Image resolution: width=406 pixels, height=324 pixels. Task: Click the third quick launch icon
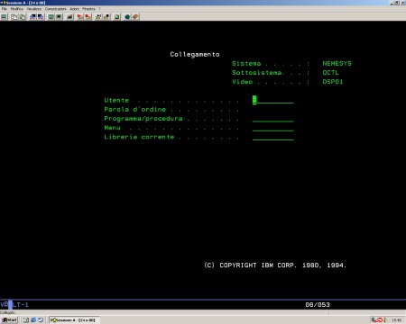pos(41,320)
